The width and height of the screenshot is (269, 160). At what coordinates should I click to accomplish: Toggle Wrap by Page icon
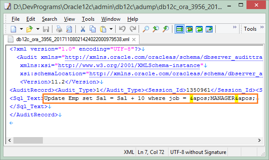pyautogui.click(x=209, y=29)
